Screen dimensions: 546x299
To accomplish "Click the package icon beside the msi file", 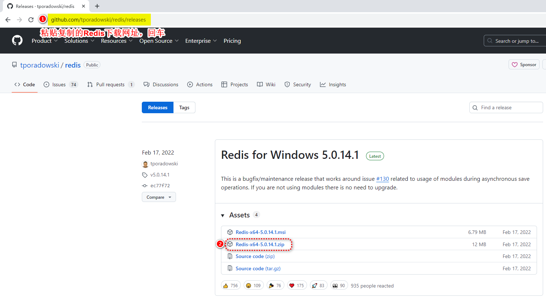I will [230, 232].
